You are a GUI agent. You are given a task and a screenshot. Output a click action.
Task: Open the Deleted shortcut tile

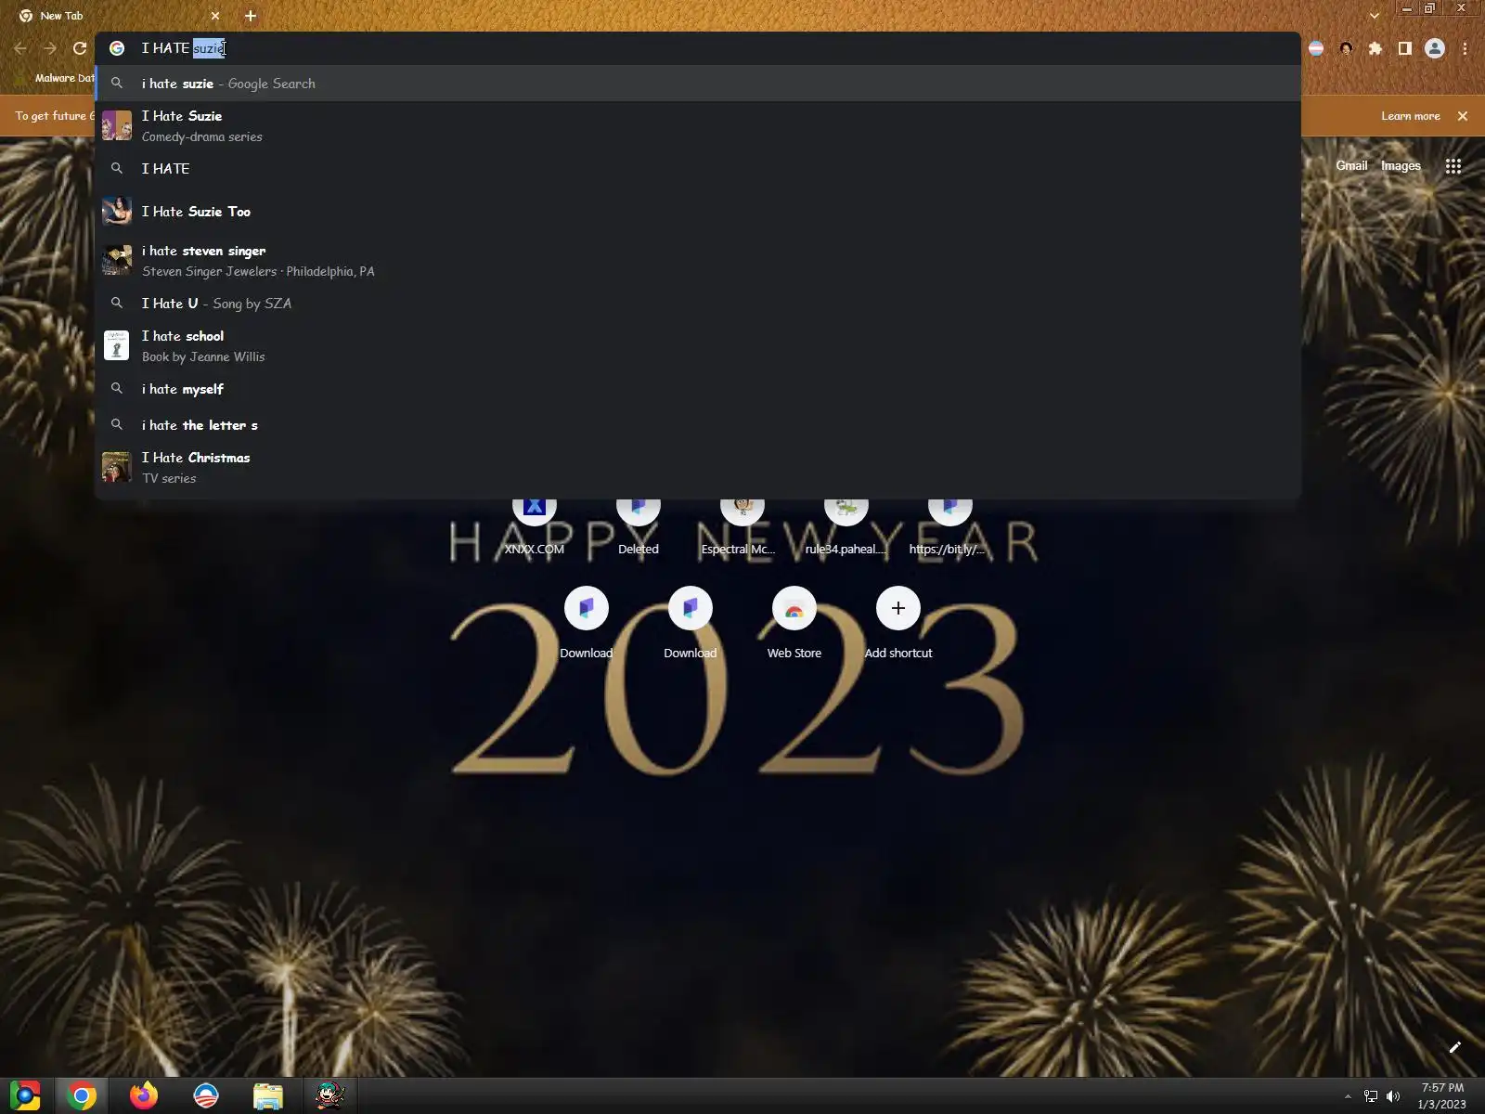(639, 527)
